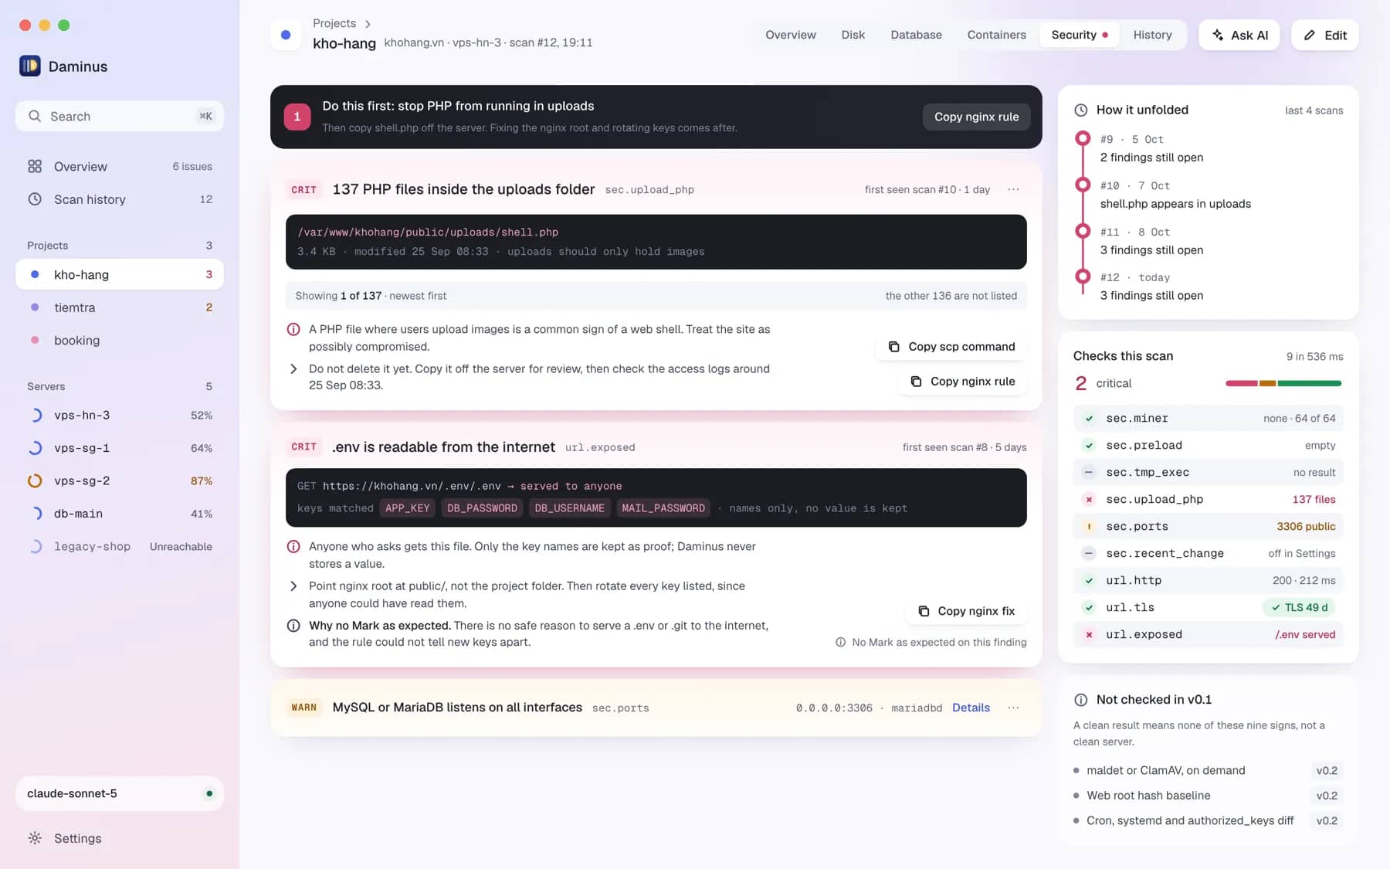Image resolution: width=1390 pixels, height=869 pixels.
Task: Select scan #10 marker in timeline
Action: coord(1083,185)
